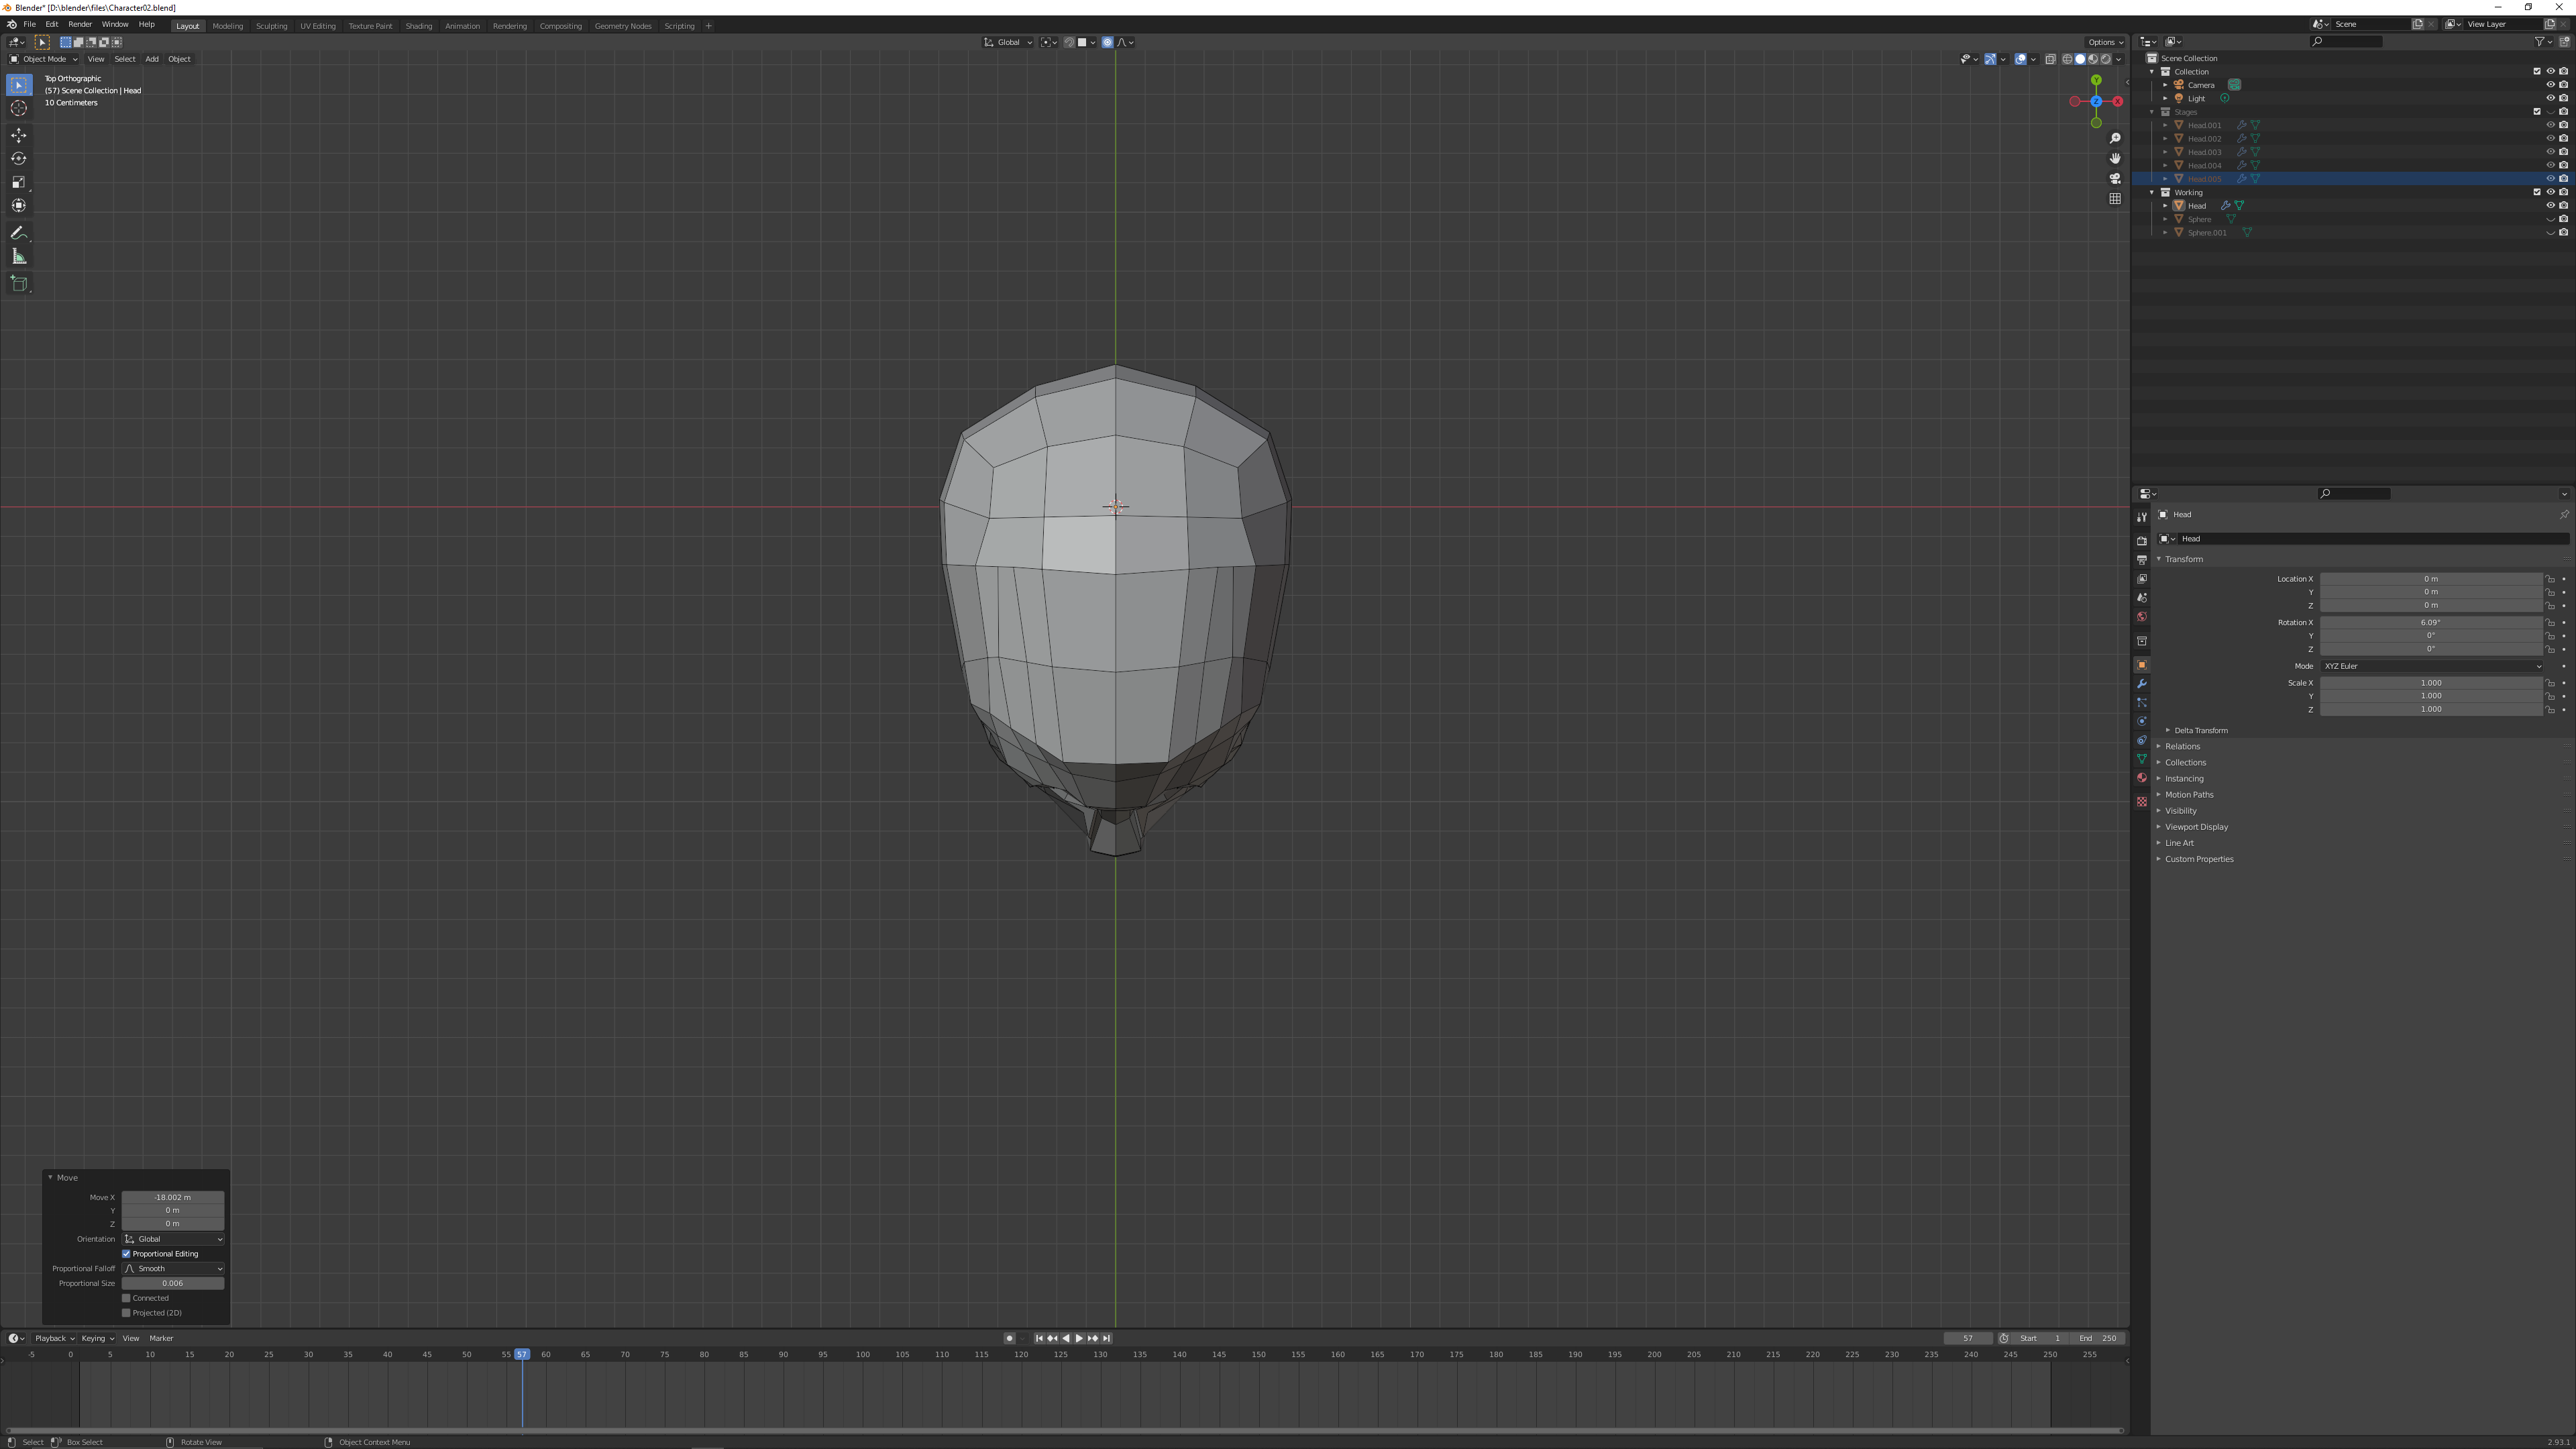Enable the Connected checkbox
The image size is (2576, 1449).
click(126, 1298)
